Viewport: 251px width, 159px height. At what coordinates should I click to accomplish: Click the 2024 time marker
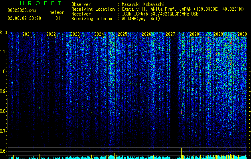(x=99, y=34)
